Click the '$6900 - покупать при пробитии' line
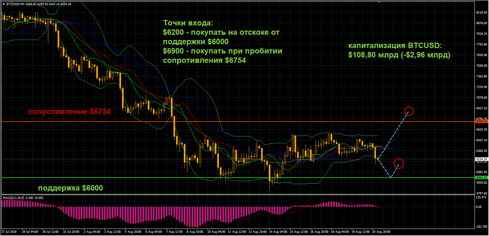This screenshot has height=236, width=489. pyautogui.click(x=222, y=51)
